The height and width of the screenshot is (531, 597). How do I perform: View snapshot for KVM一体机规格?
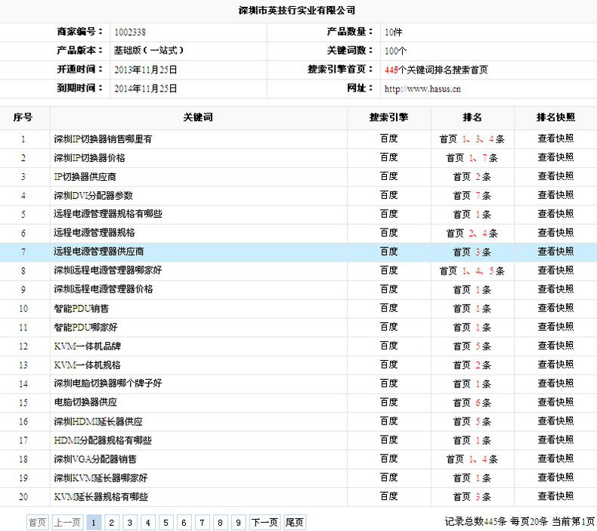555,365
